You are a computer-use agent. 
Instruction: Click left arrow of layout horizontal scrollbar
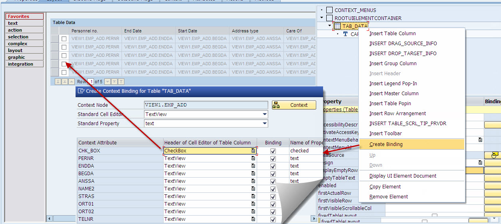point(50,218)
